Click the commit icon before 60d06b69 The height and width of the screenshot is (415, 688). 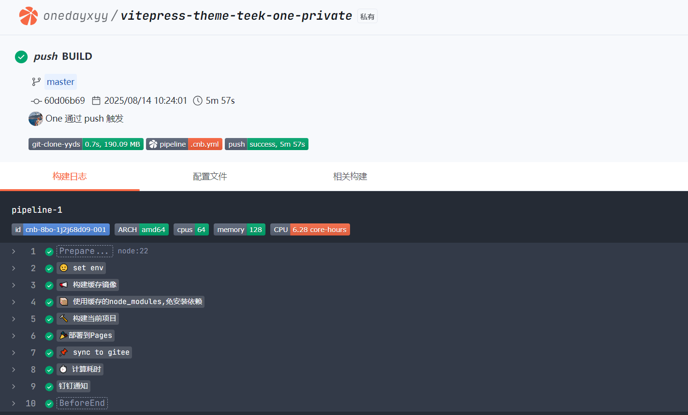[x=36, y=101]
